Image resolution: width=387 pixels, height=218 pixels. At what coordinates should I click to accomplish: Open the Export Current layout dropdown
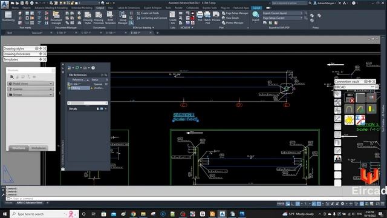pyautogui.click(x=282, y=13)
